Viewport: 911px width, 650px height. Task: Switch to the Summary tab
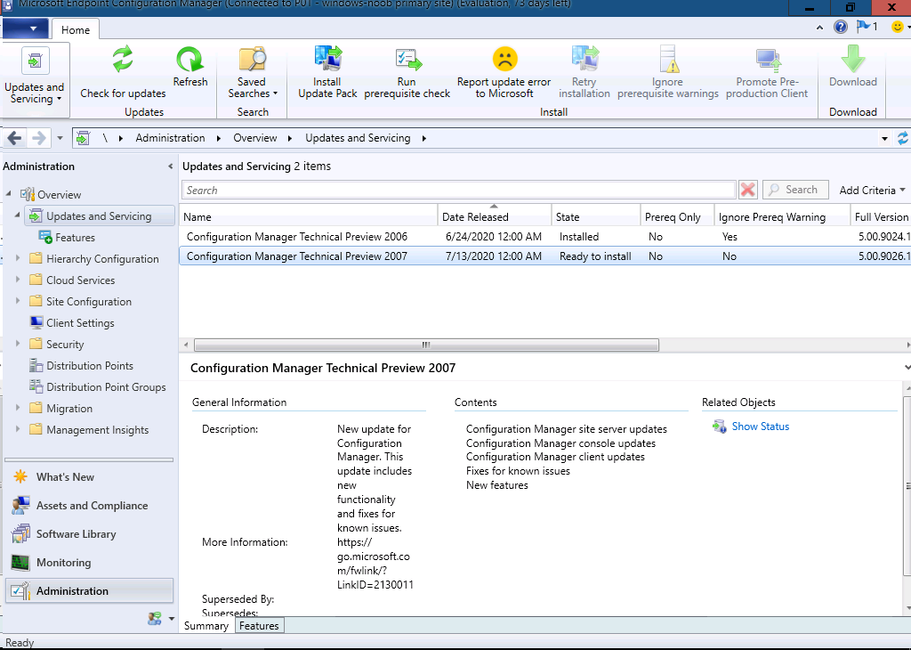(x=206, y=626)
